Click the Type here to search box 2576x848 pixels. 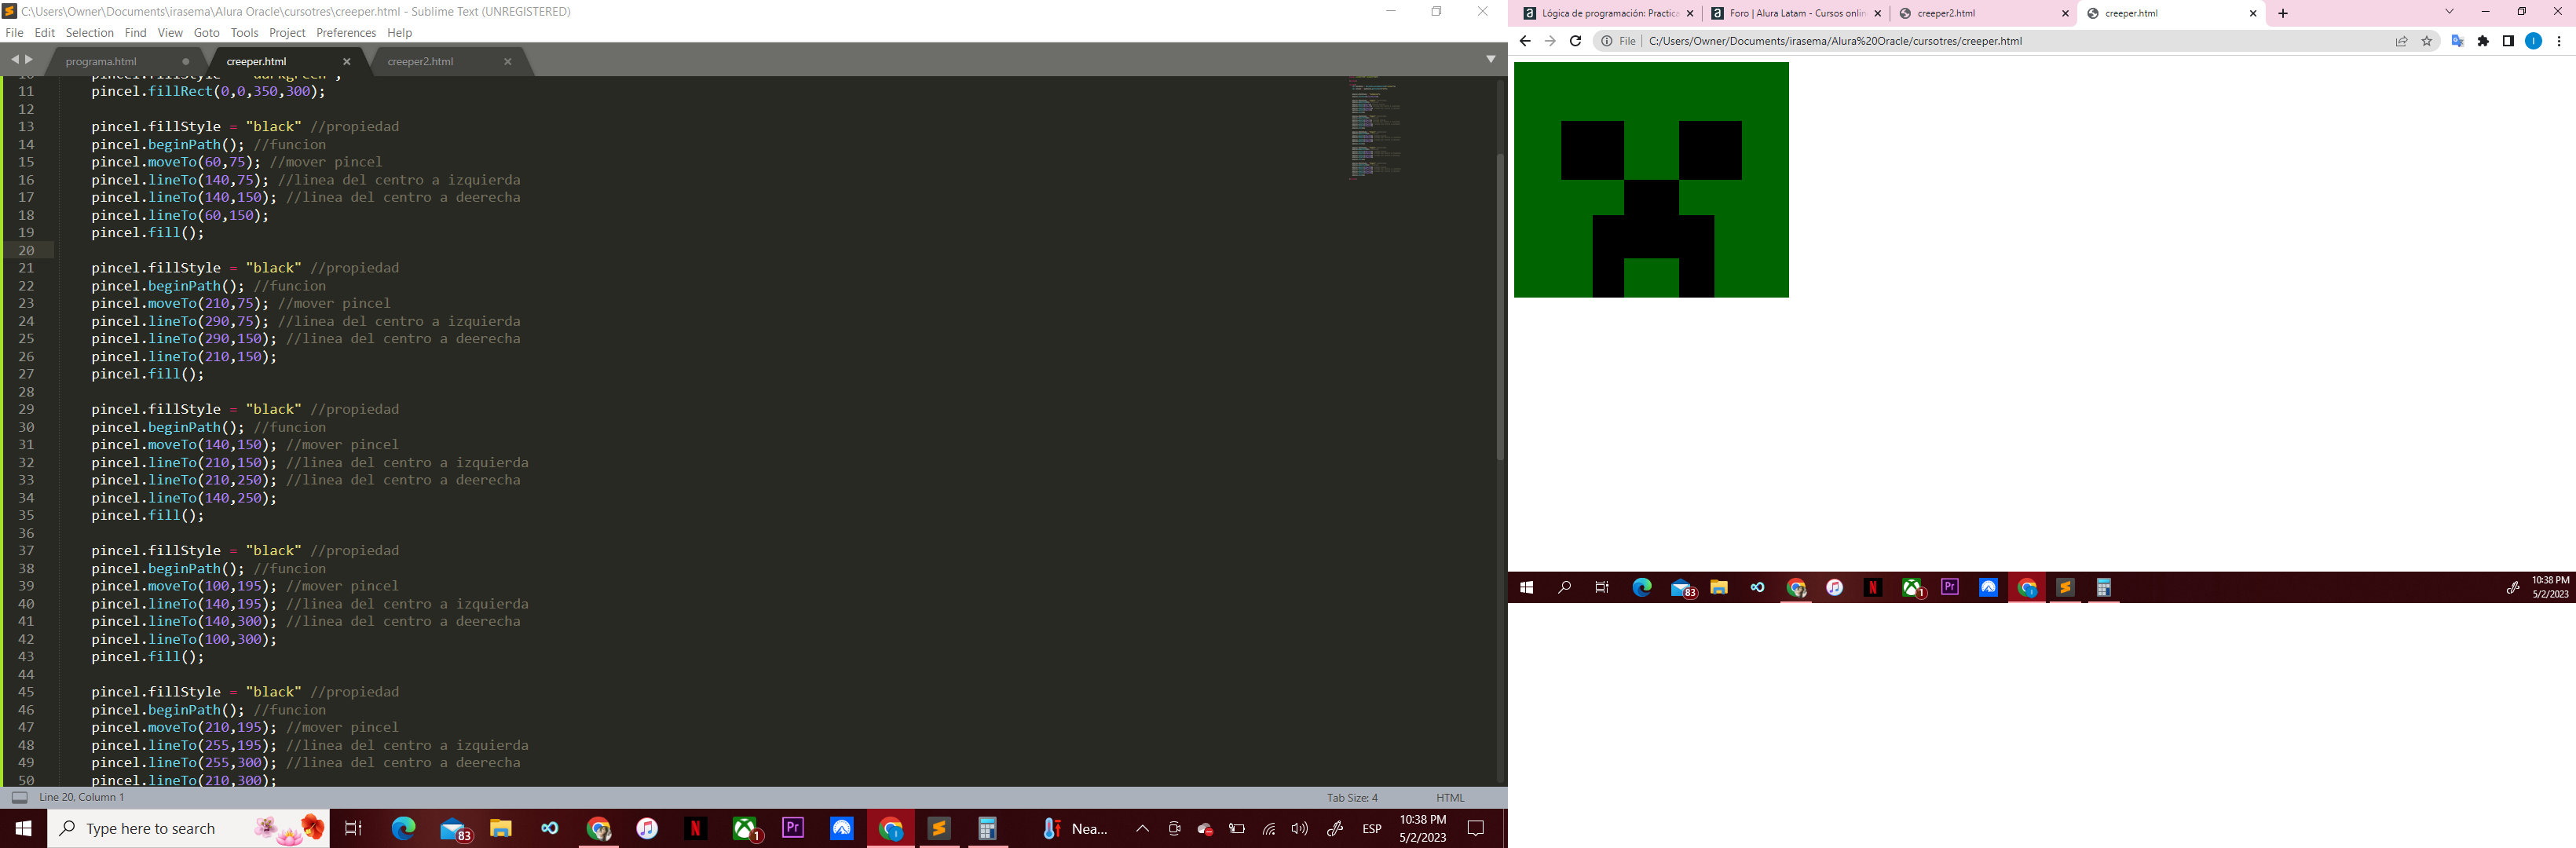coord(189,828)
